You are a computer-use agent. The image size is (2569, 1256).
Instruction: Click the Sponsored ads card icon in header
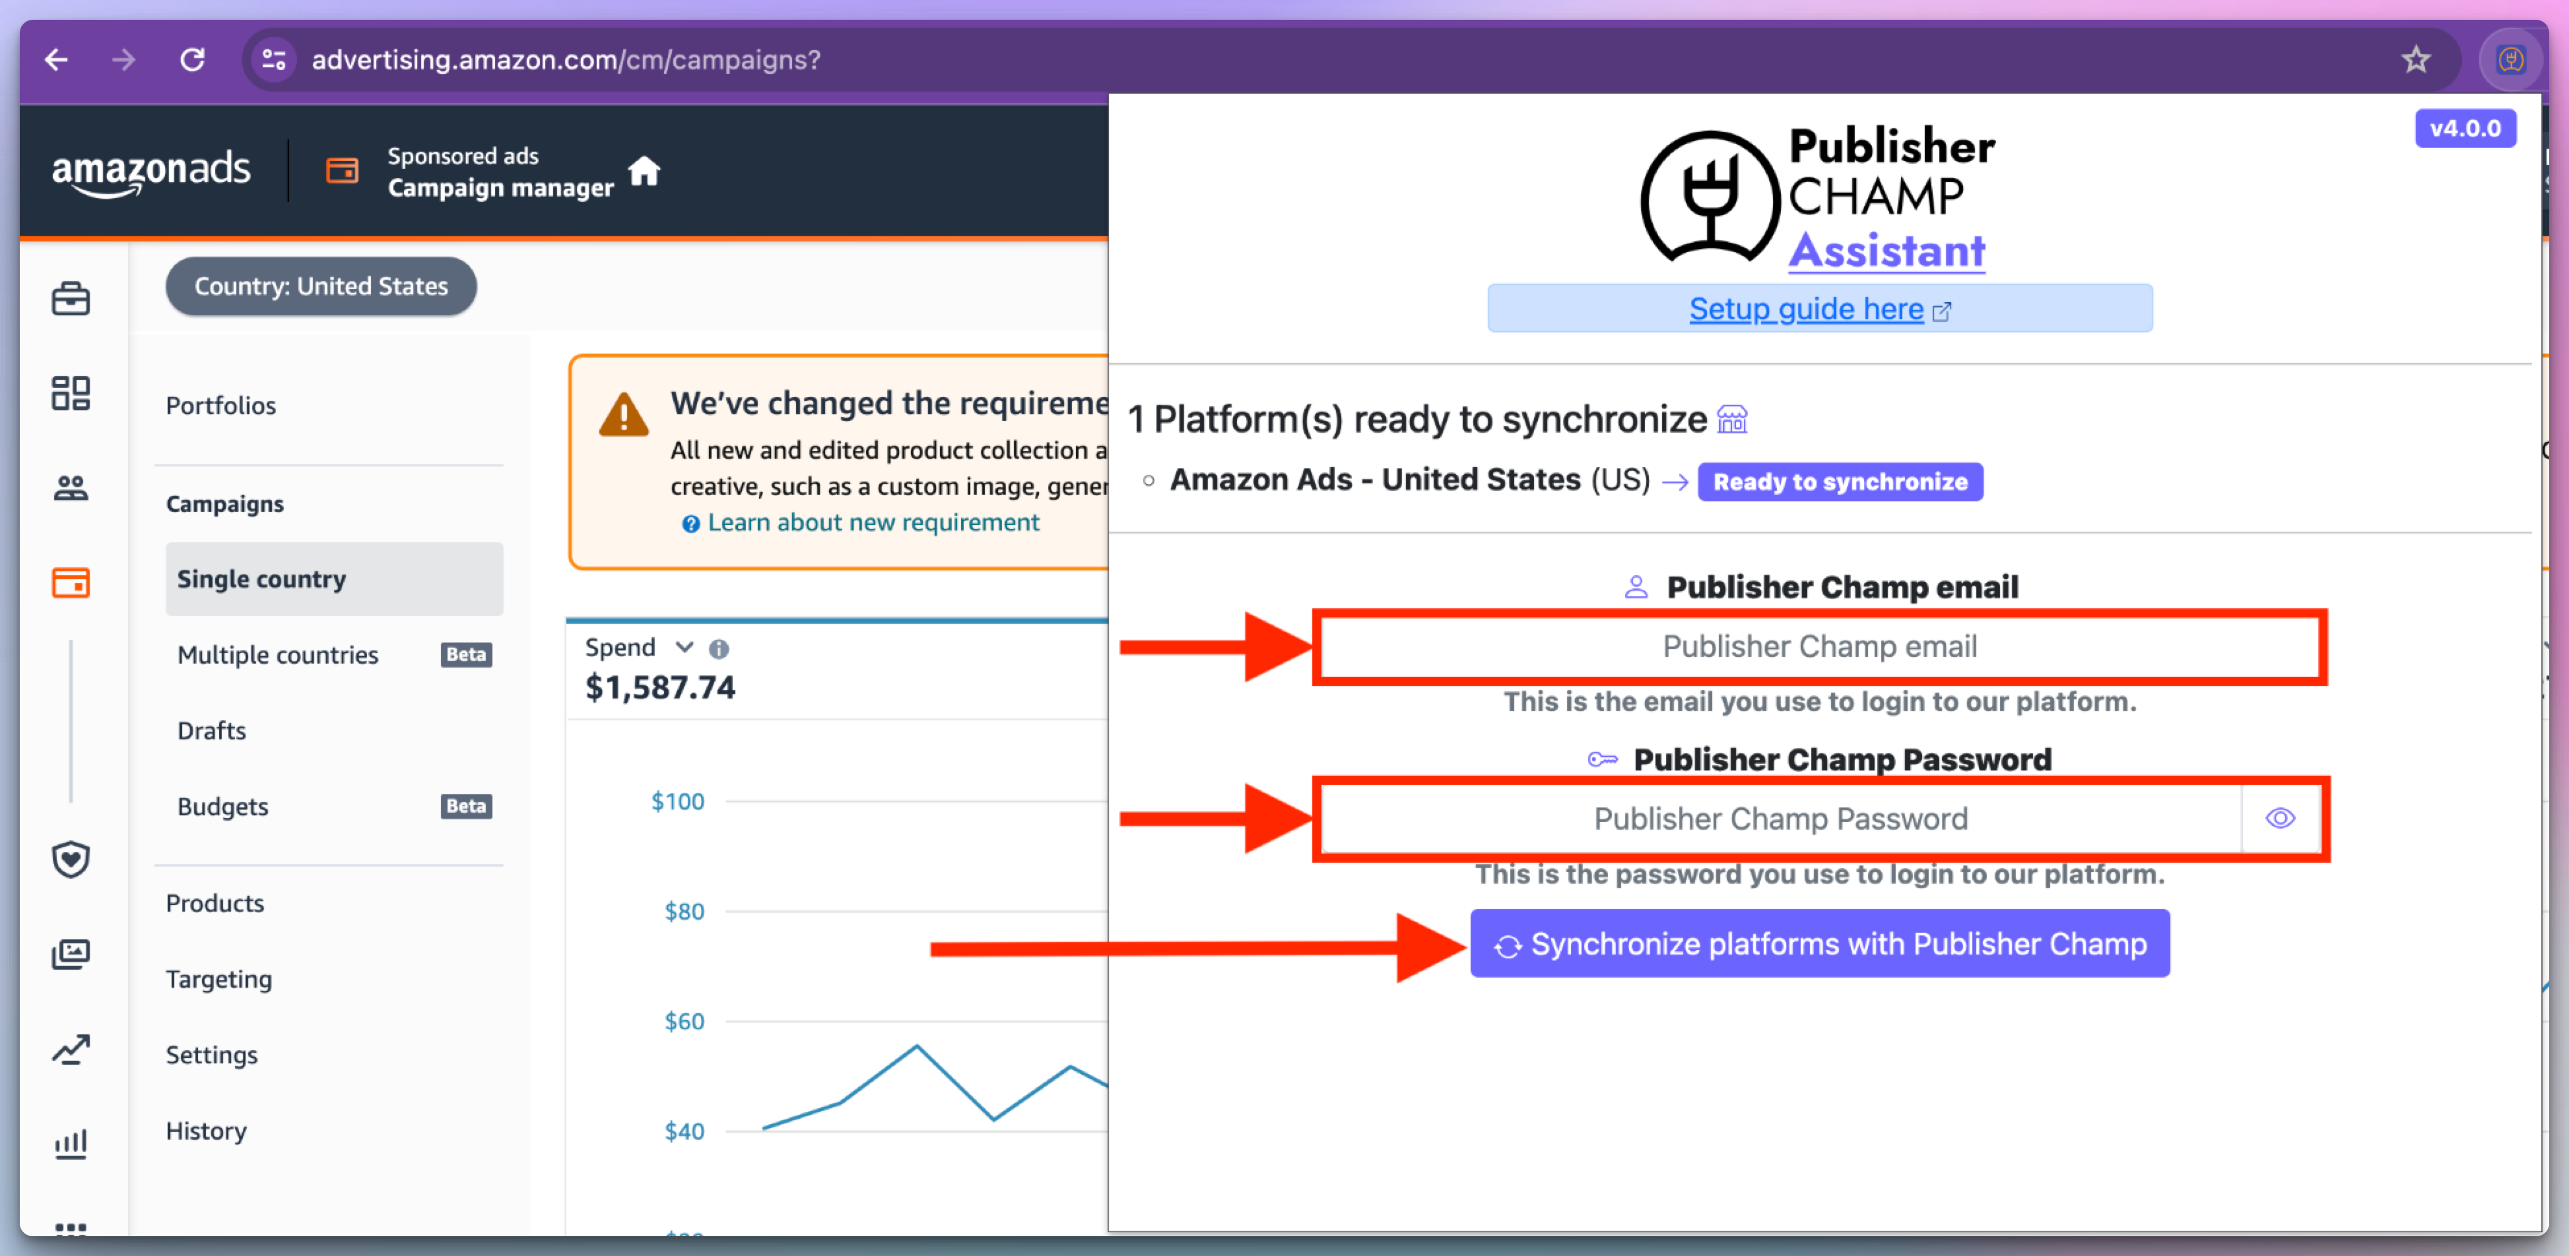point(342,172)
